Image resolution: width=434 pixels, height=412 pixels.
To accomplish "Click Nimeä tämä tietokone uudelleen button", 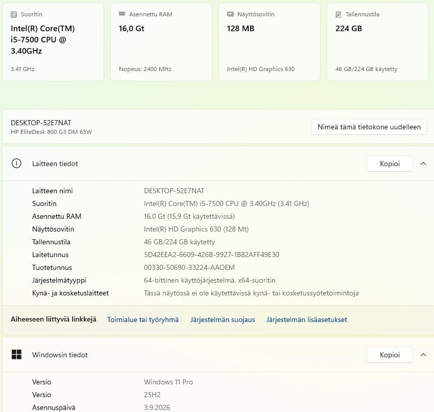I will tap(369, 127).
